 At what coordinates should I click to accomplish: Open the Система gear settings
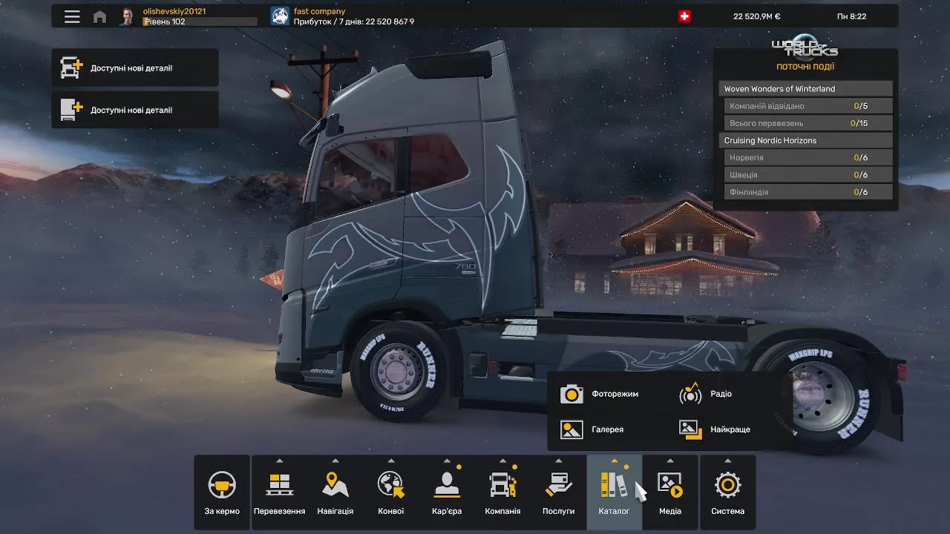(727, 492)
